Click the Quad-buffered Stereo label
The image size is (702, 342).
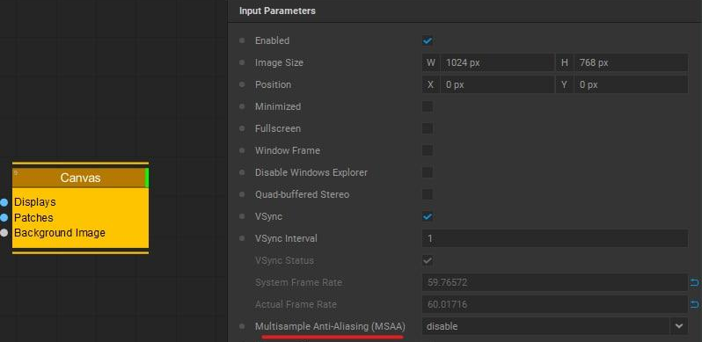(303, 194)
